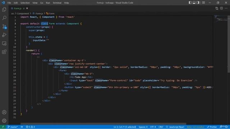Click the Ln 3, Col 21 position indicator
This screenshot has width=230, height=129.
pos(125,127)
